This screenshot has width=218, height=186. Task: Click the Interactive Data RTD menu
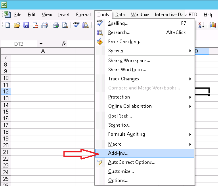pyautogui.click(x=176, y=15)
